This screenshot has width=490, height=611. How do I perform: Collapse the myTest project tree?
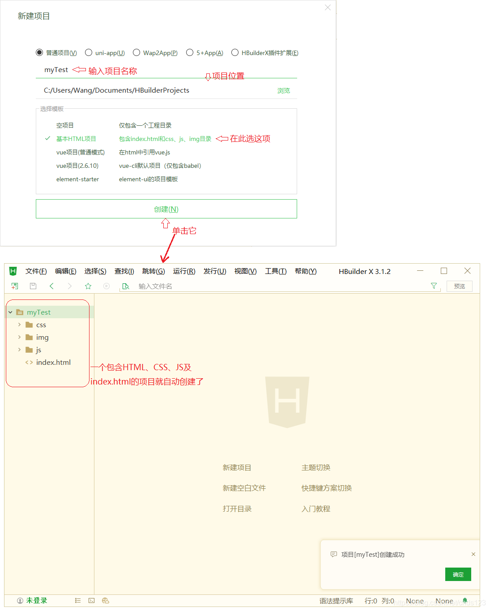tap(10, 312)
